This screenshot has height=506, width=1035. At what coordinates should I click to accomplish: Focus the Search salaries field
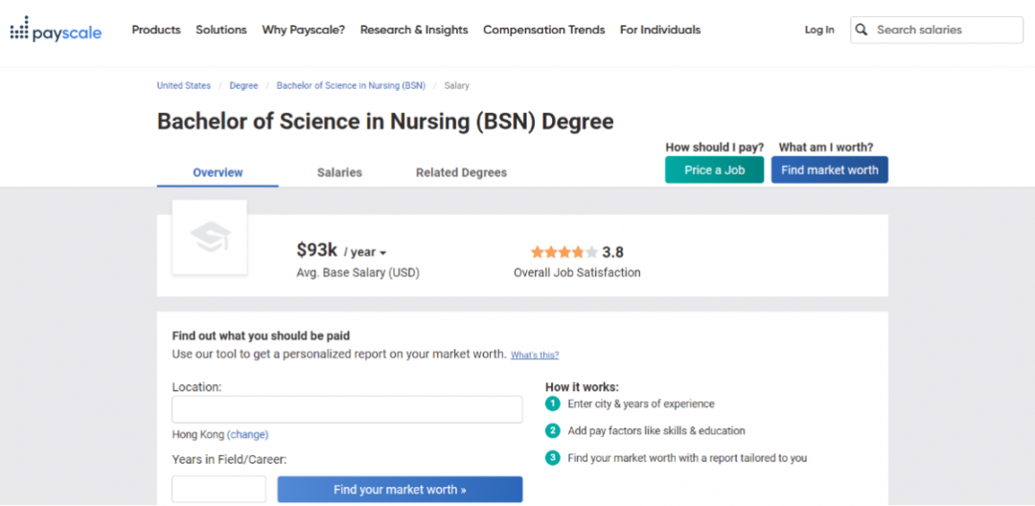(x=936, y=30)
